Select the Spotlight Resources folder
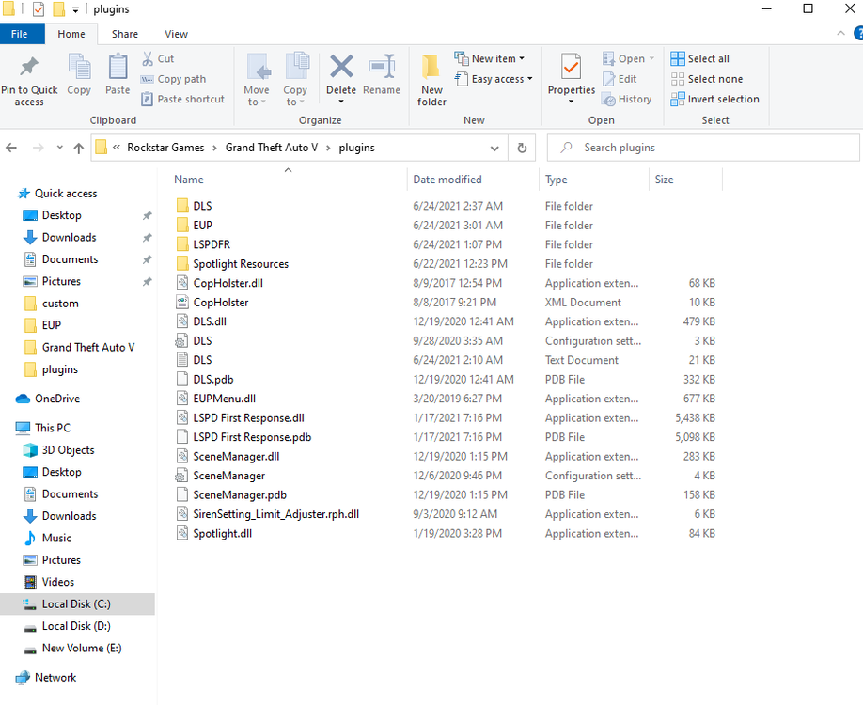This screenshot has height=705, width=863. click(x=241, y=263)
